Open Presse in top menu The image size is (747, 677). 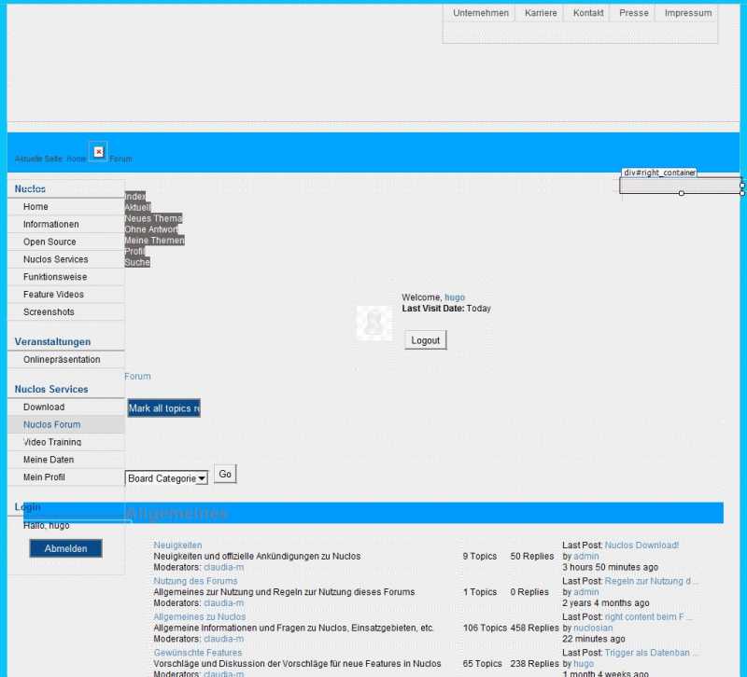coord(634,13)
